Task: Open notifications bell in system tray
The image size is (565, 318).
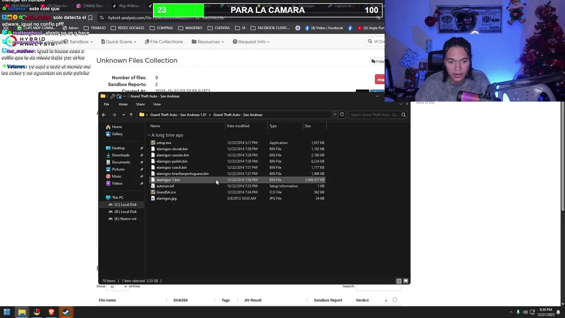Action: pos(558,312)
